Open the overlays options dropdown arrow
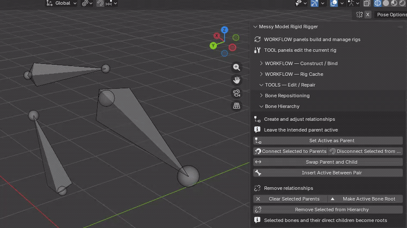Screen dimensions: 407x228 (x=342, y=3)
